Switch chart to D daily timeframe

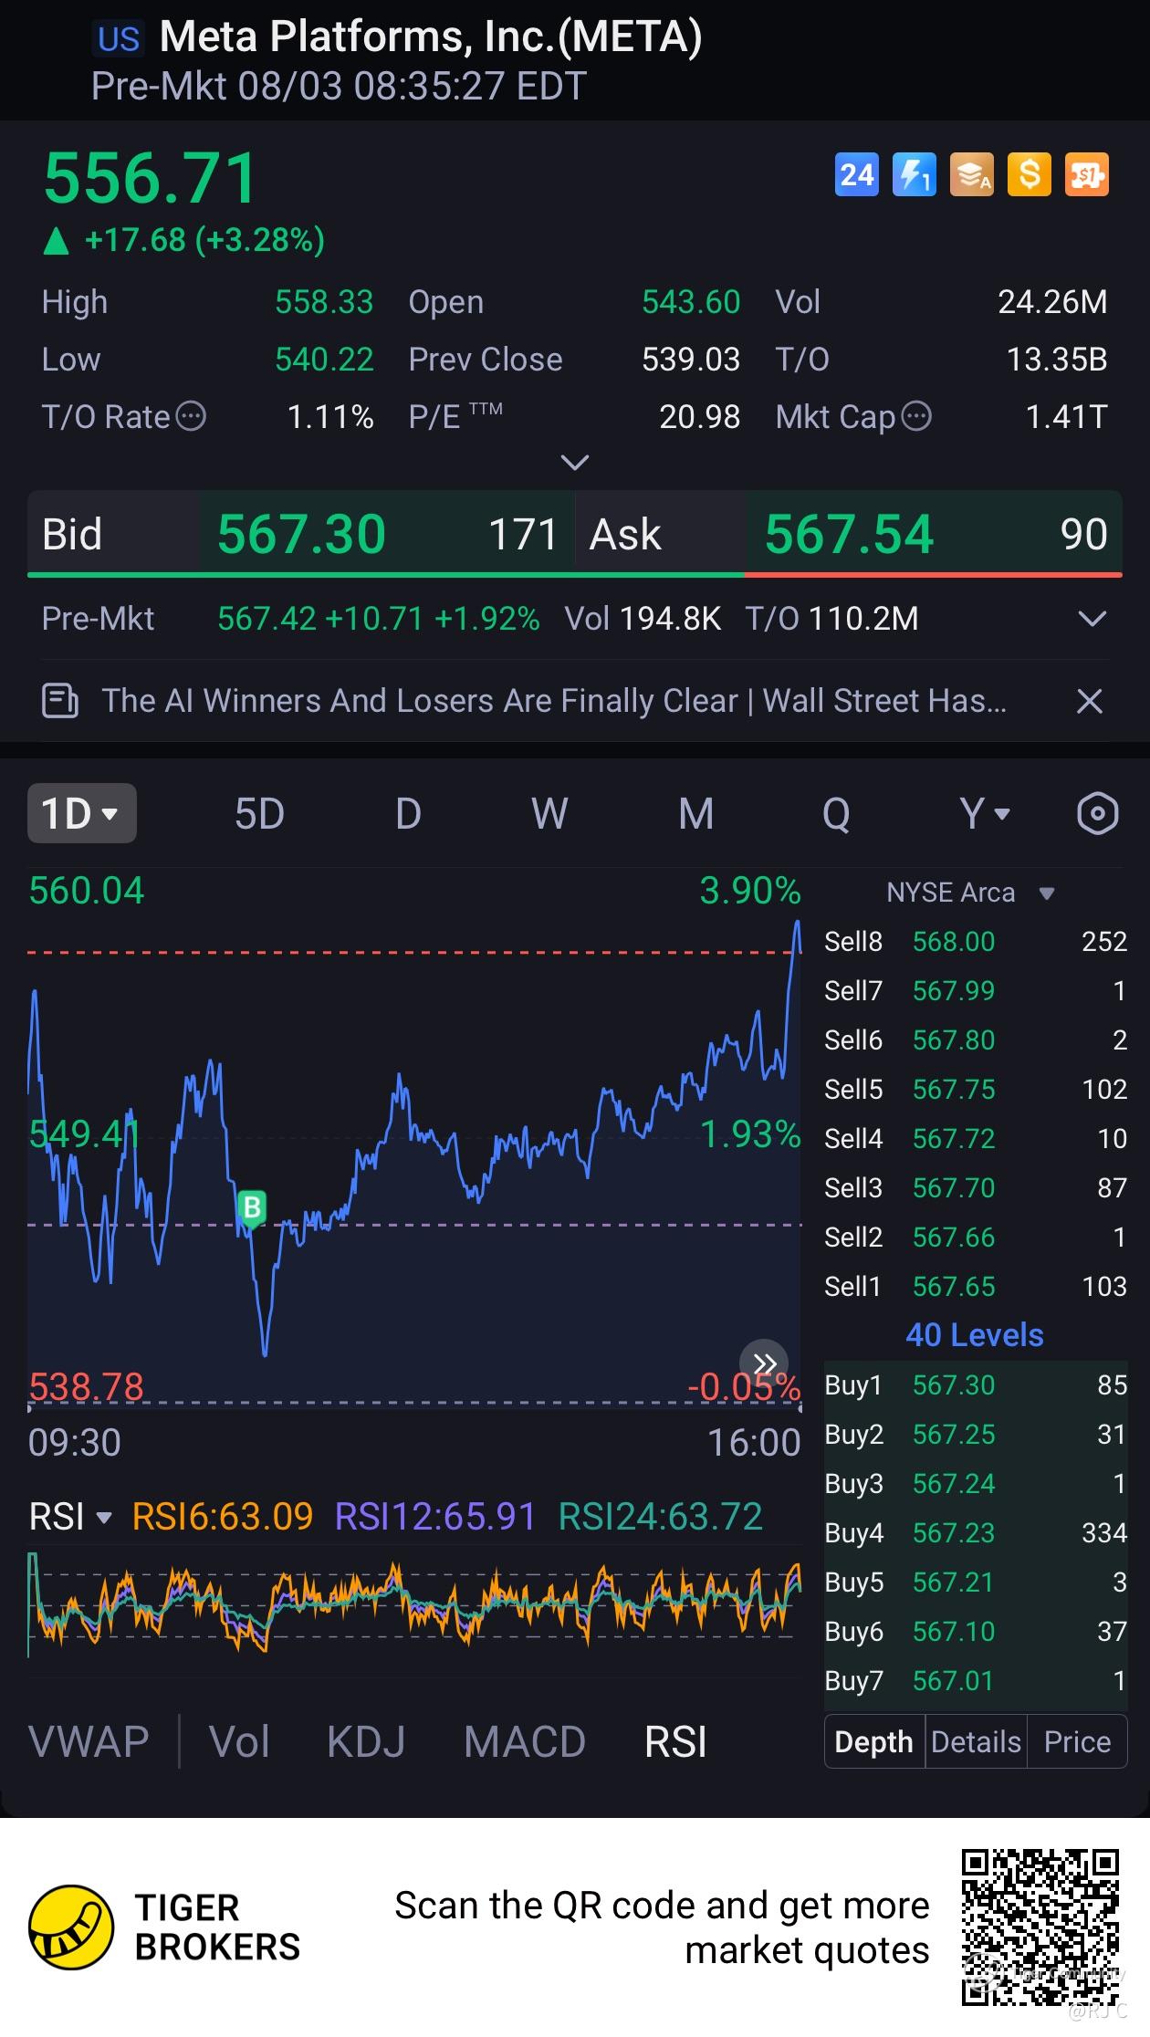tap(408, 813)
